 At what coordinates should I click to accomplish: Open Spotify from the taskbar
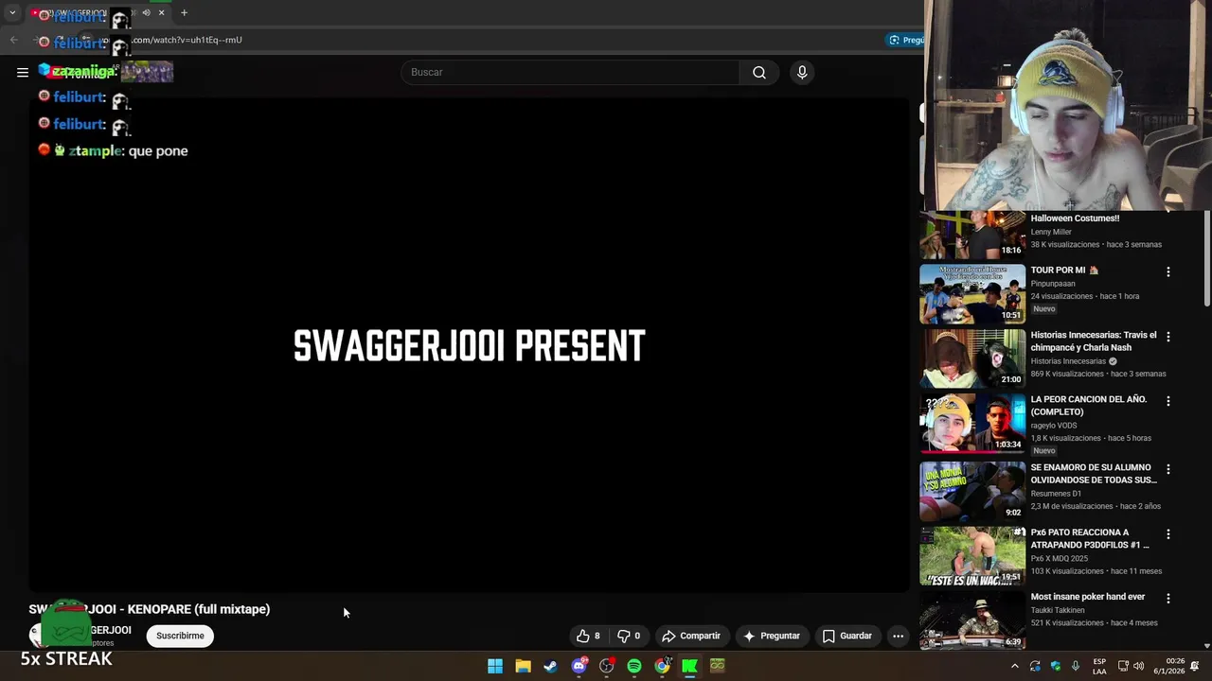tap(634, 666)
